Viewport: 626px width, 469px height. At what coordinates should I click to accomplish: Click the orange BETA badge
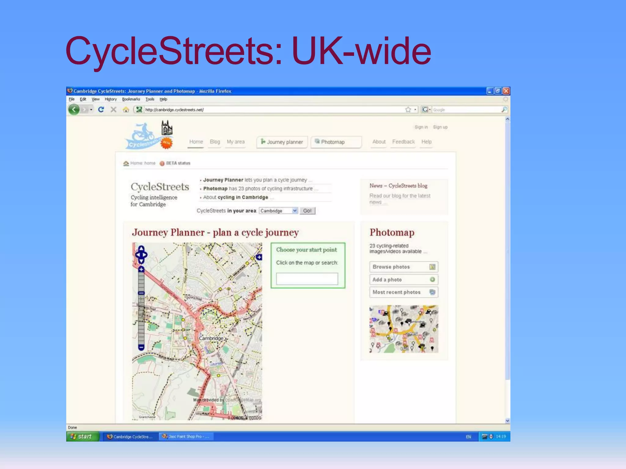click(167, 143)
